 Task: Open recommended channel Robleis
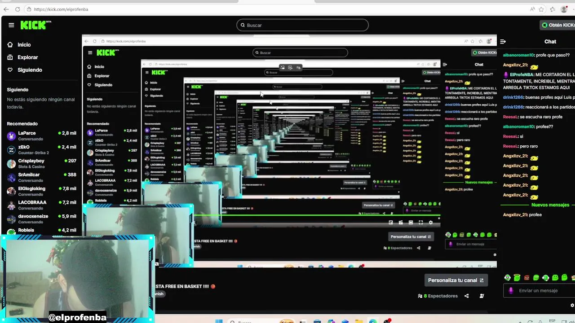[x=41, y=231]
